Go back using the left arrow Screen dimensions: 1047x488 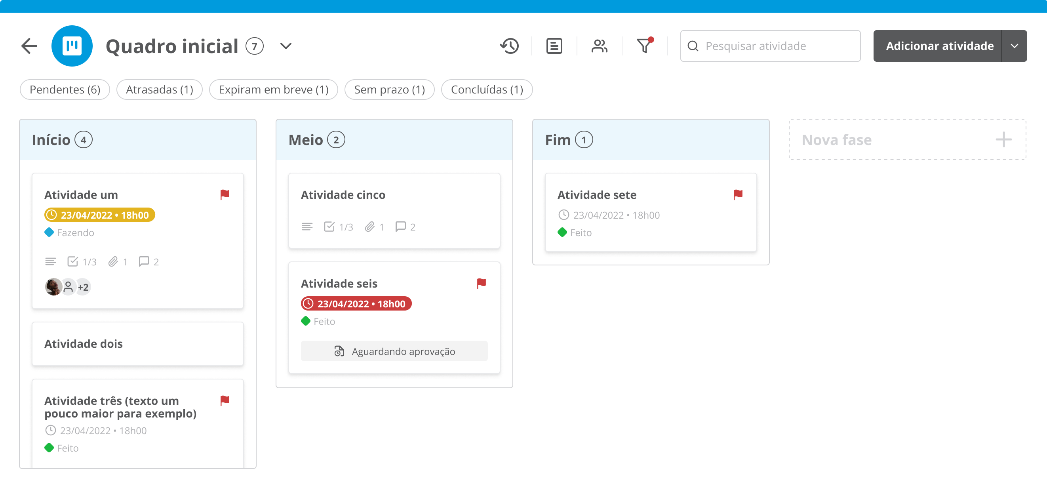(29, 46)
